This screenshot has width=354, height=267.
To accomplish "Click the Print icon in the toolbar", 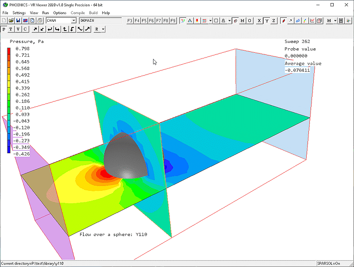I will click(x=39, y=21).
